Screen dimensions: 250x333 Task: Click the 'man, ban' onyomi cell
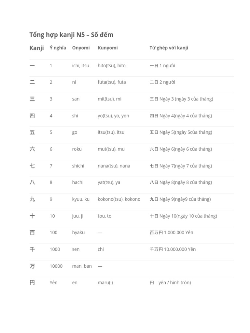coord(82,266)
